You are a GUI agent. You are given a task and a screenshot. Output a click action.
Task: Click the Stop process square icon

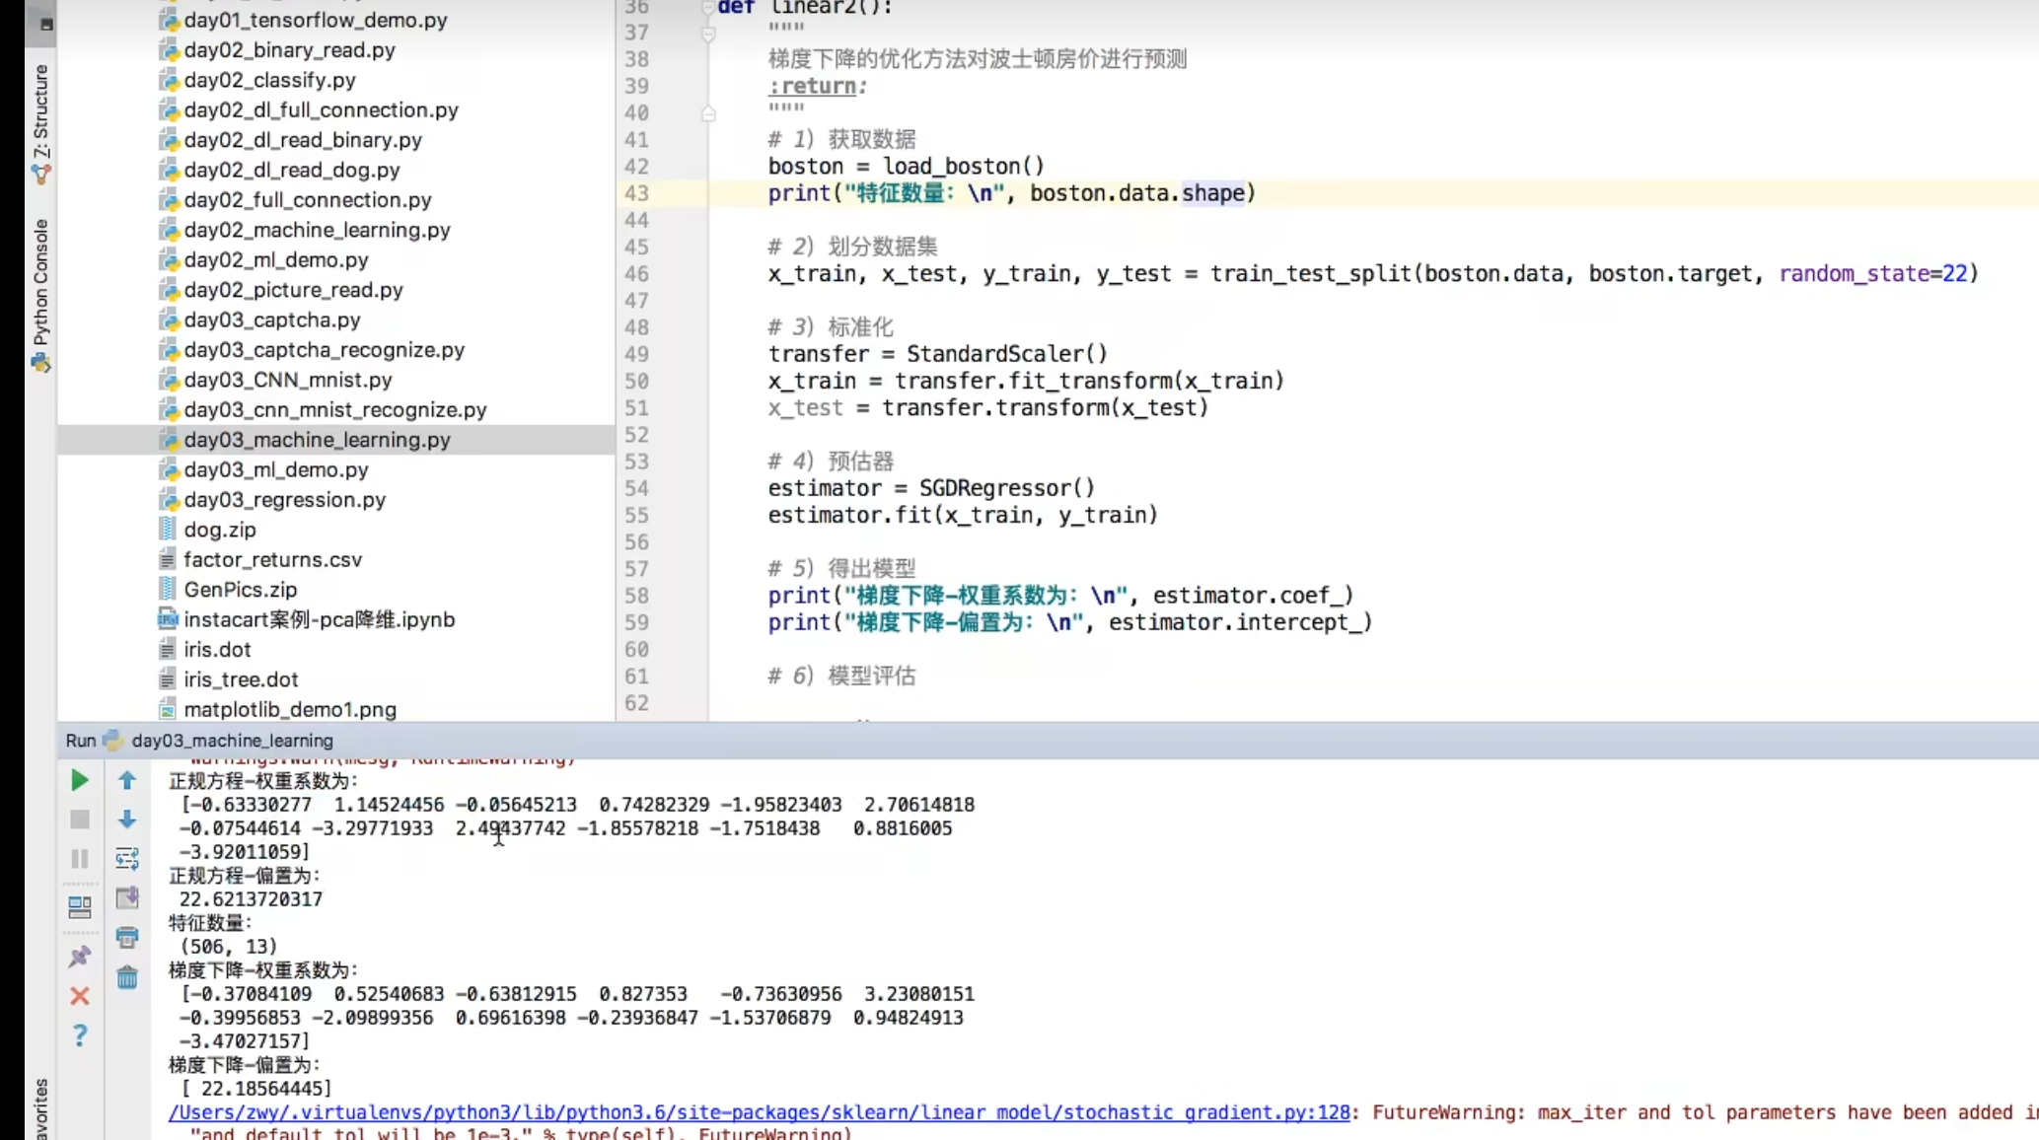tap(80, 819)
